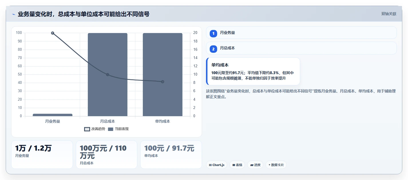Click the 当前表现 legend color box
Viewport: 408px width, 180px height.
coord(111,129)
